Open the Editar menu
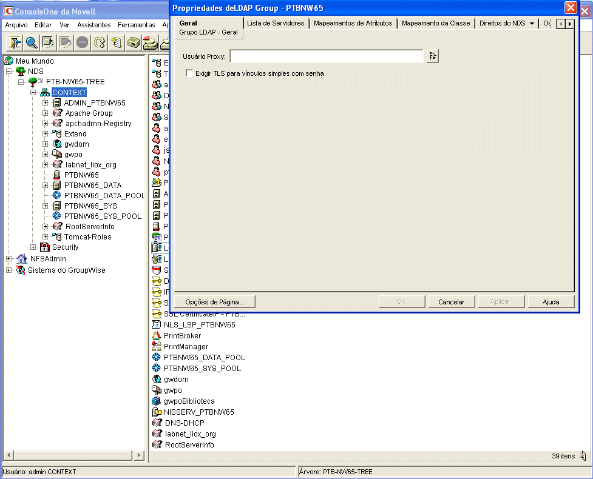The image size is (593, 479). 43,25
